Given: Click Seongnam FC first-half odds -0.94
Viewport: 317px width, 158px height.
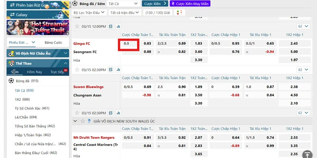Looking at the screenshot, I should click(269, 52).
